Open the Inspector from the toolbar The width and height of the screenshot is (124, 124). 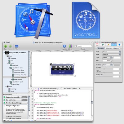64,46
